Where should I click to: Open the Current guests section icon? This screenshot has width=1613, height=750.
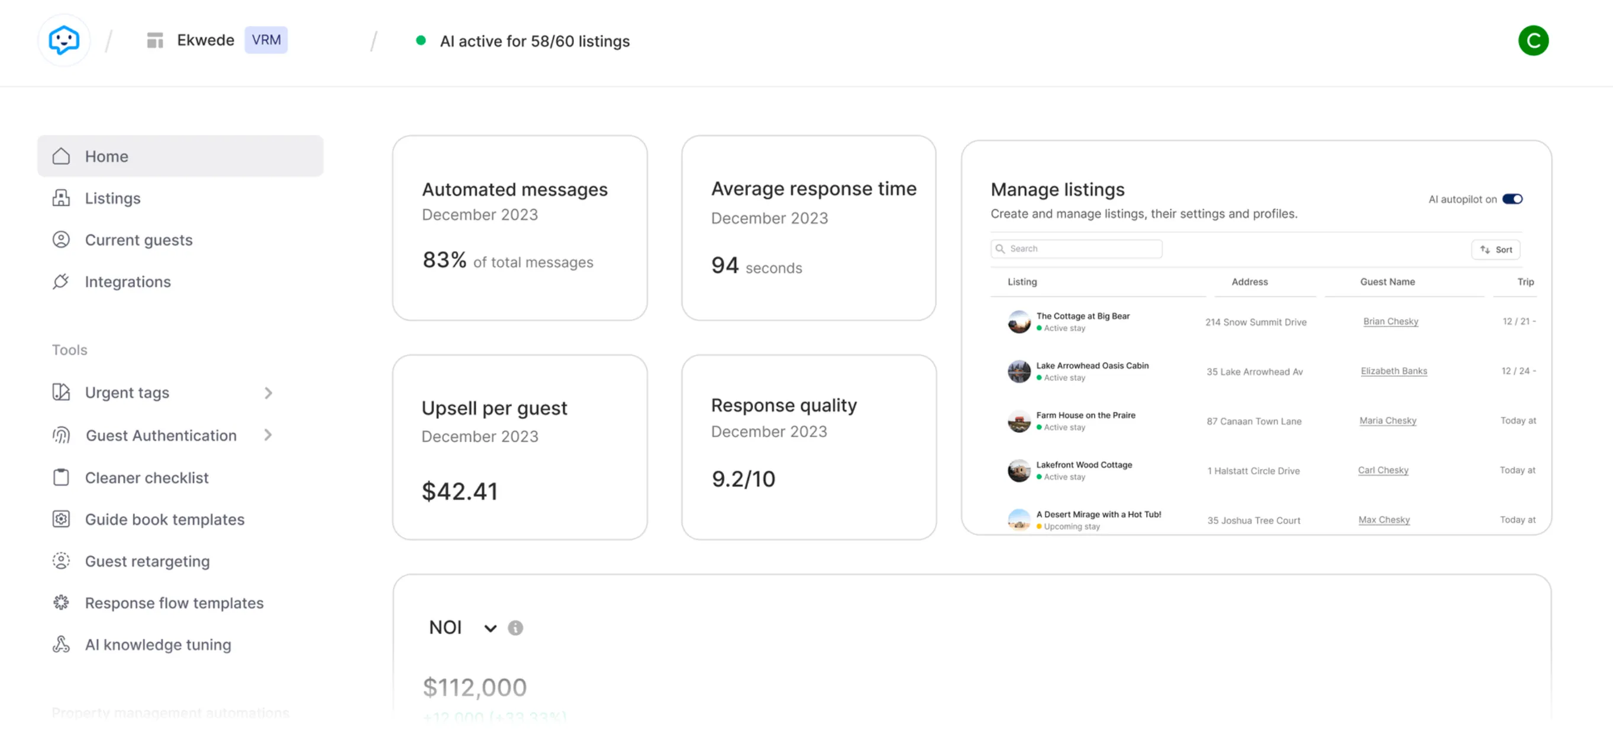[61, 240]
